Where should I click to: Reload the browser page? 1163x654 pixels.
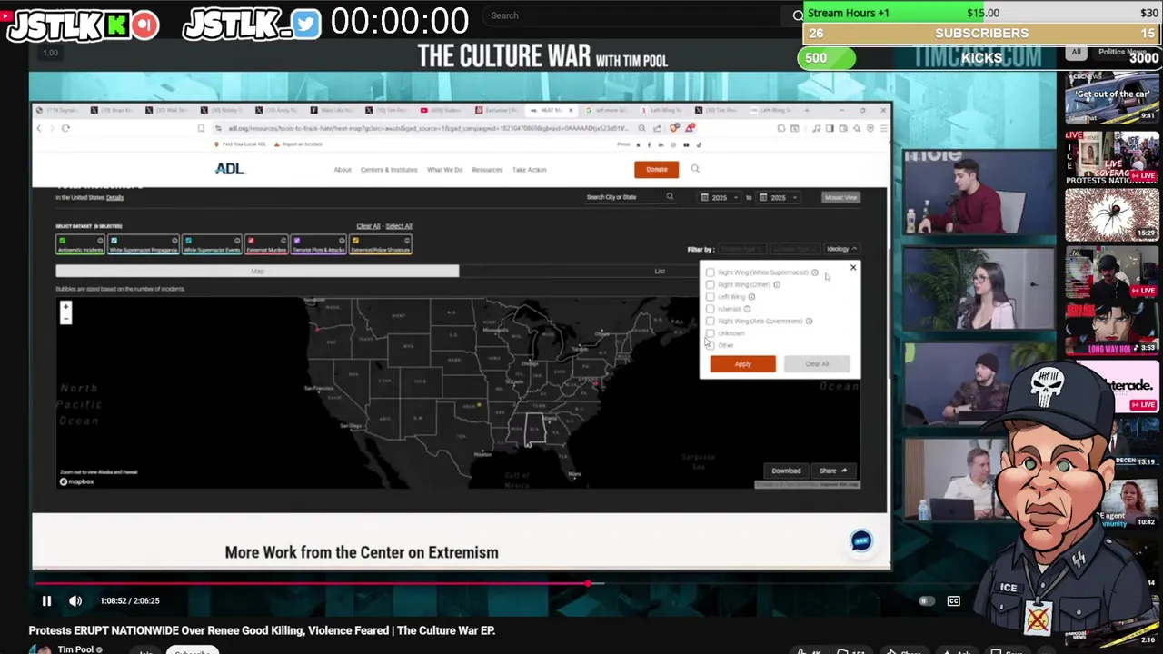pyautogui.click(x=65, y=128)
